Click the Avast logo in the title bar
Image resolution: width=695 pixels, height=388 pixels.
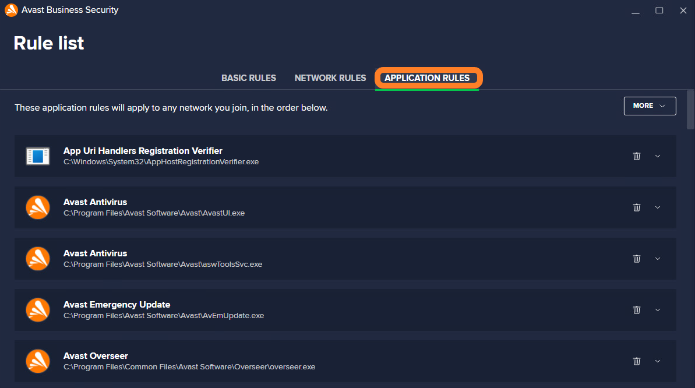coord(11,10)
